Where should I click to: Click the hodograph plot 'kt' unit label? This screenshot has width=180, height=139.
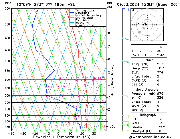click(x=133, y=10)
